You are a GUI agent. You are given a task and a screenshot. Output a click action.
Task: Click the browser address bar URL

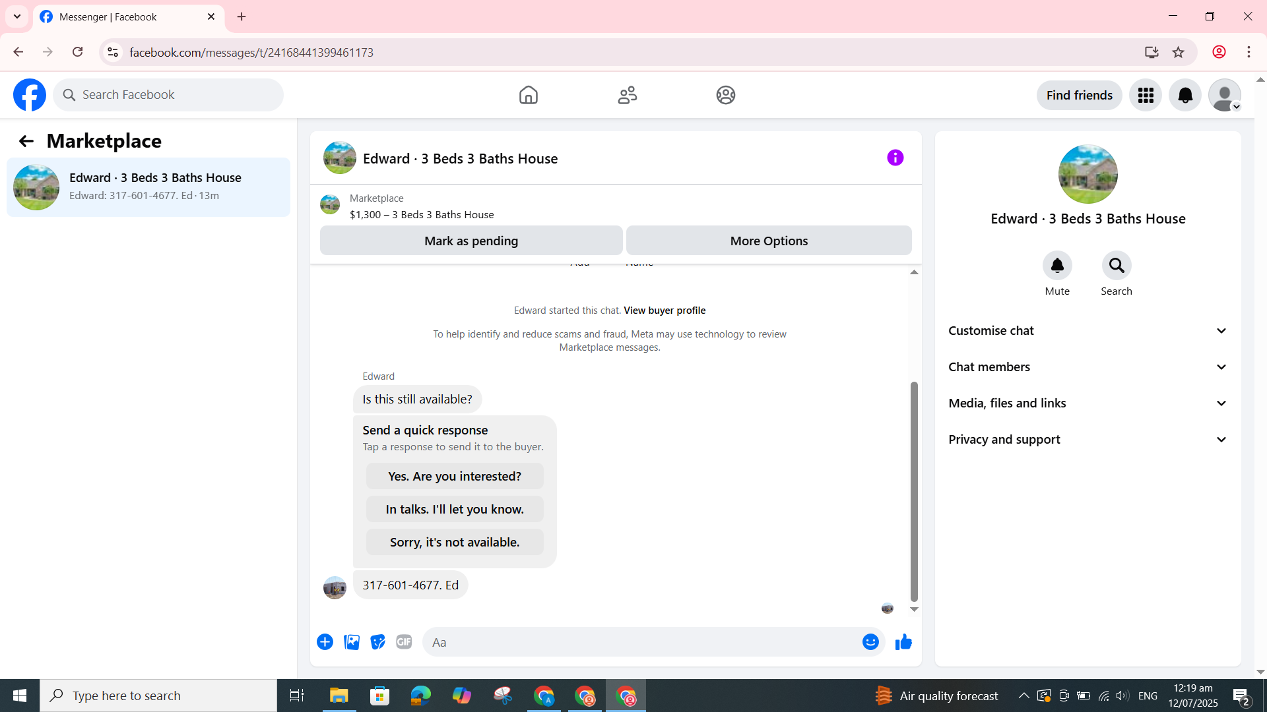[251, 52]
